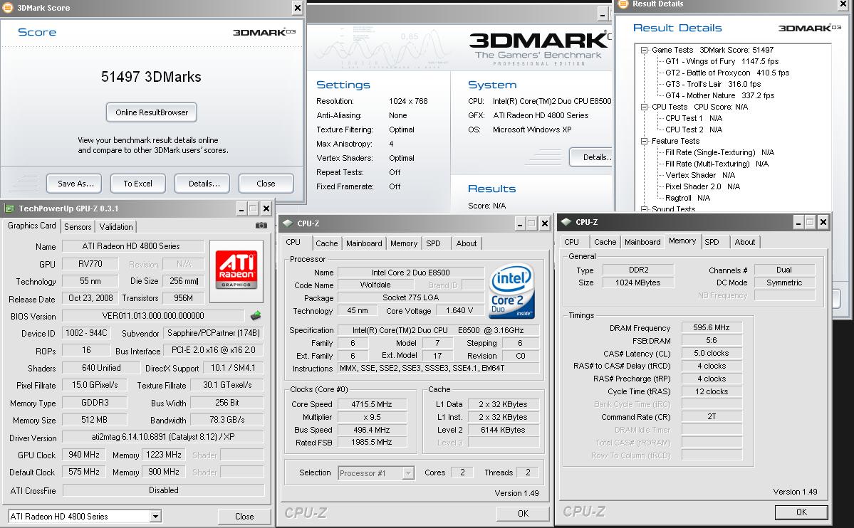
Task: Open the Memory tab in the middle CPU-Z window
Action: [404, 243]
